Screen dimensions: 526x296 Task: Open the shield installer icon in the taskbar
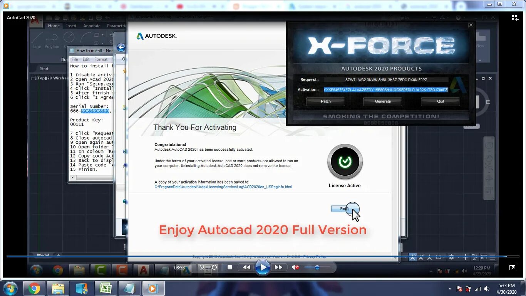[x=82, y=288]
